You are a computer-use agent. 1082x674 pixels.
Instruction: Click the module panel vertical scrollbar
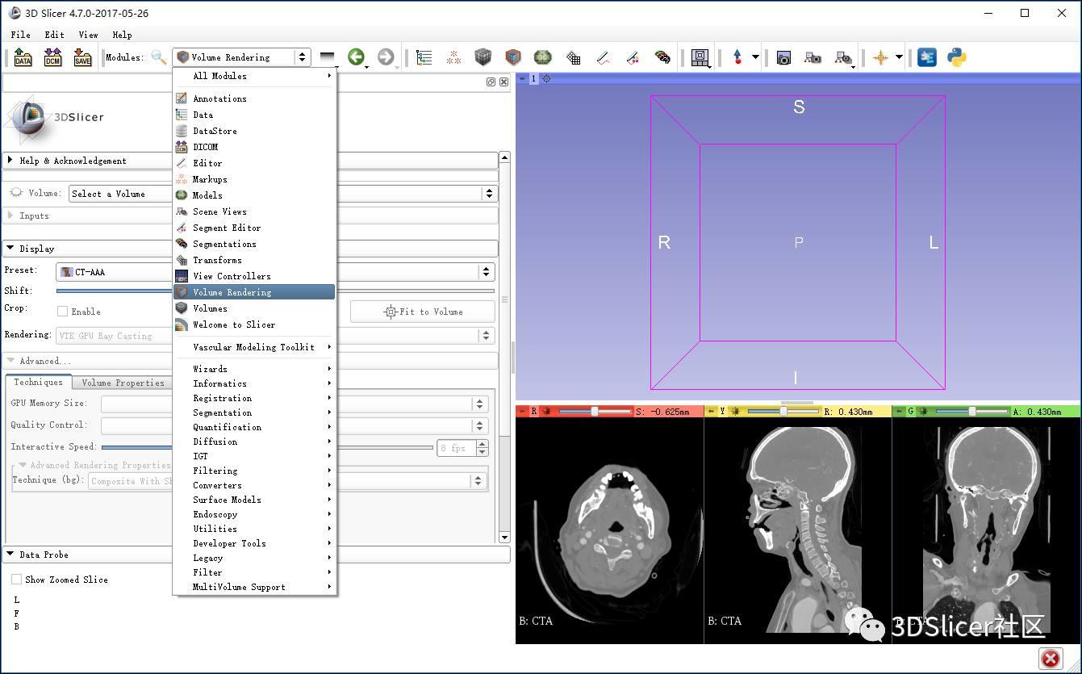pos(504,347)
